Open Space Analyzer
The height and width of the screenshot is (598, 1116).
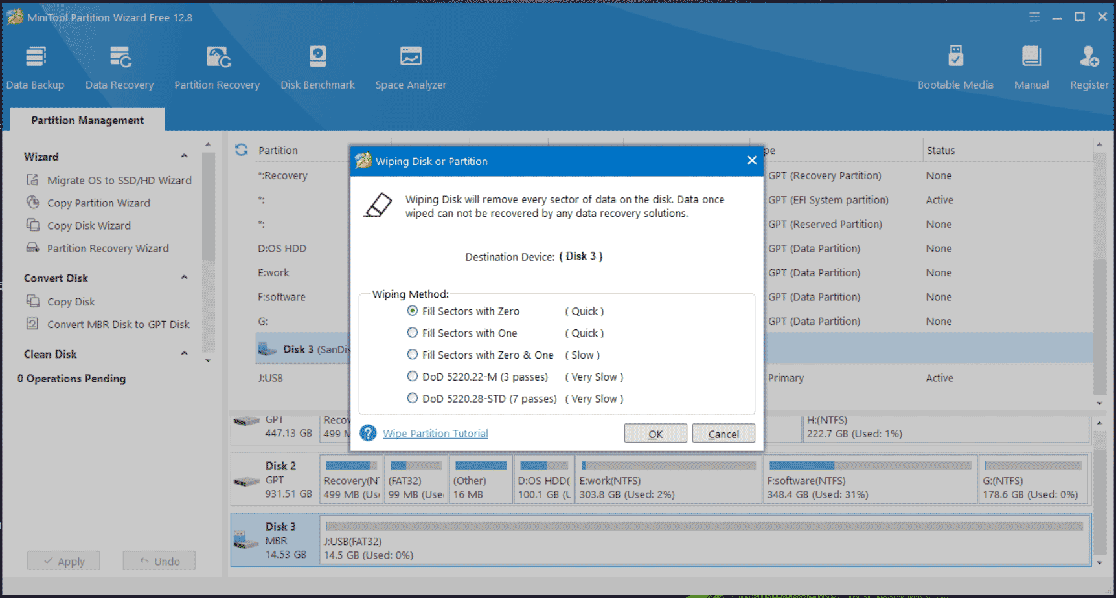click(x=411, y=67)
